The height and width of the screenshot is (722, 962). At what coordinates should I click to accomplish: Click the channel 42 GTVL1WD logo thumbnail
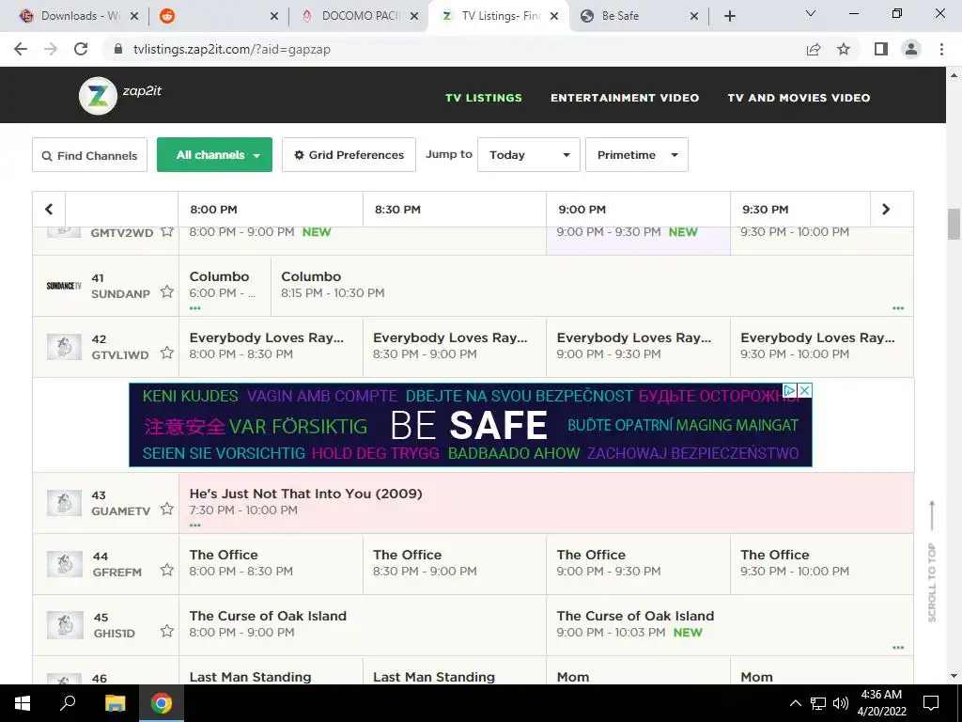65,347
